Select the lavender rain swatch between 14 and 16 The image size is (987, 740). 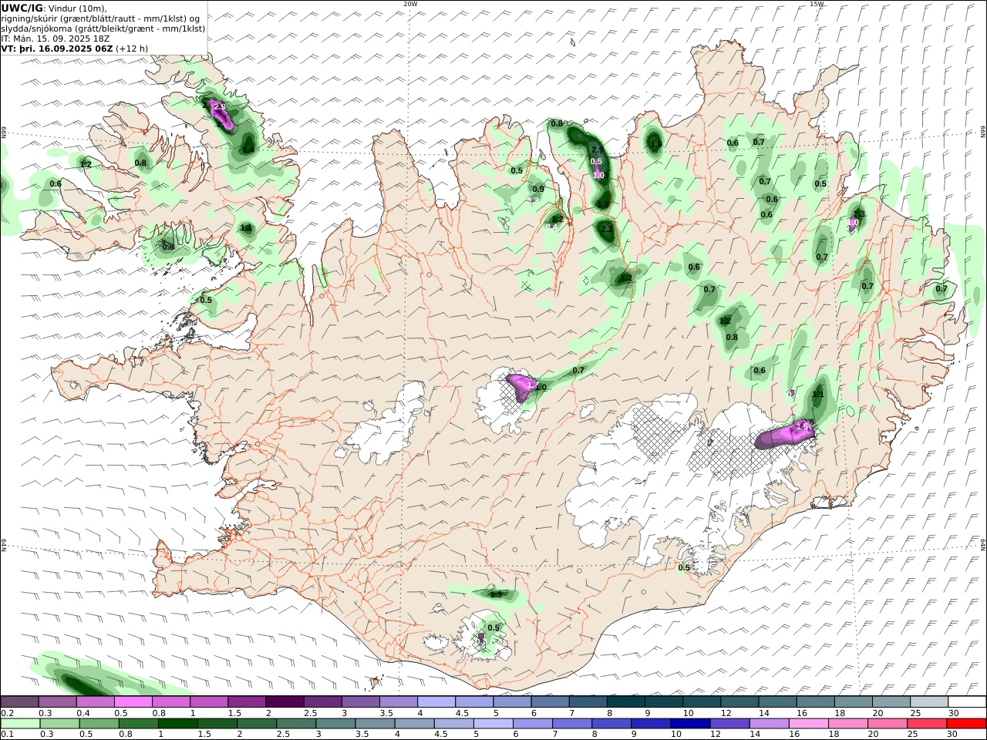click(769, 724)
